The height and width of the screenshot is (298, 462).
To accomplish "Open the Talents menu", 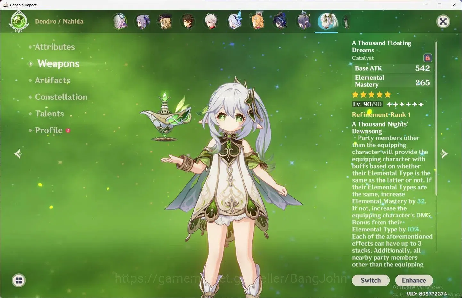I will [x=49, y=114].
